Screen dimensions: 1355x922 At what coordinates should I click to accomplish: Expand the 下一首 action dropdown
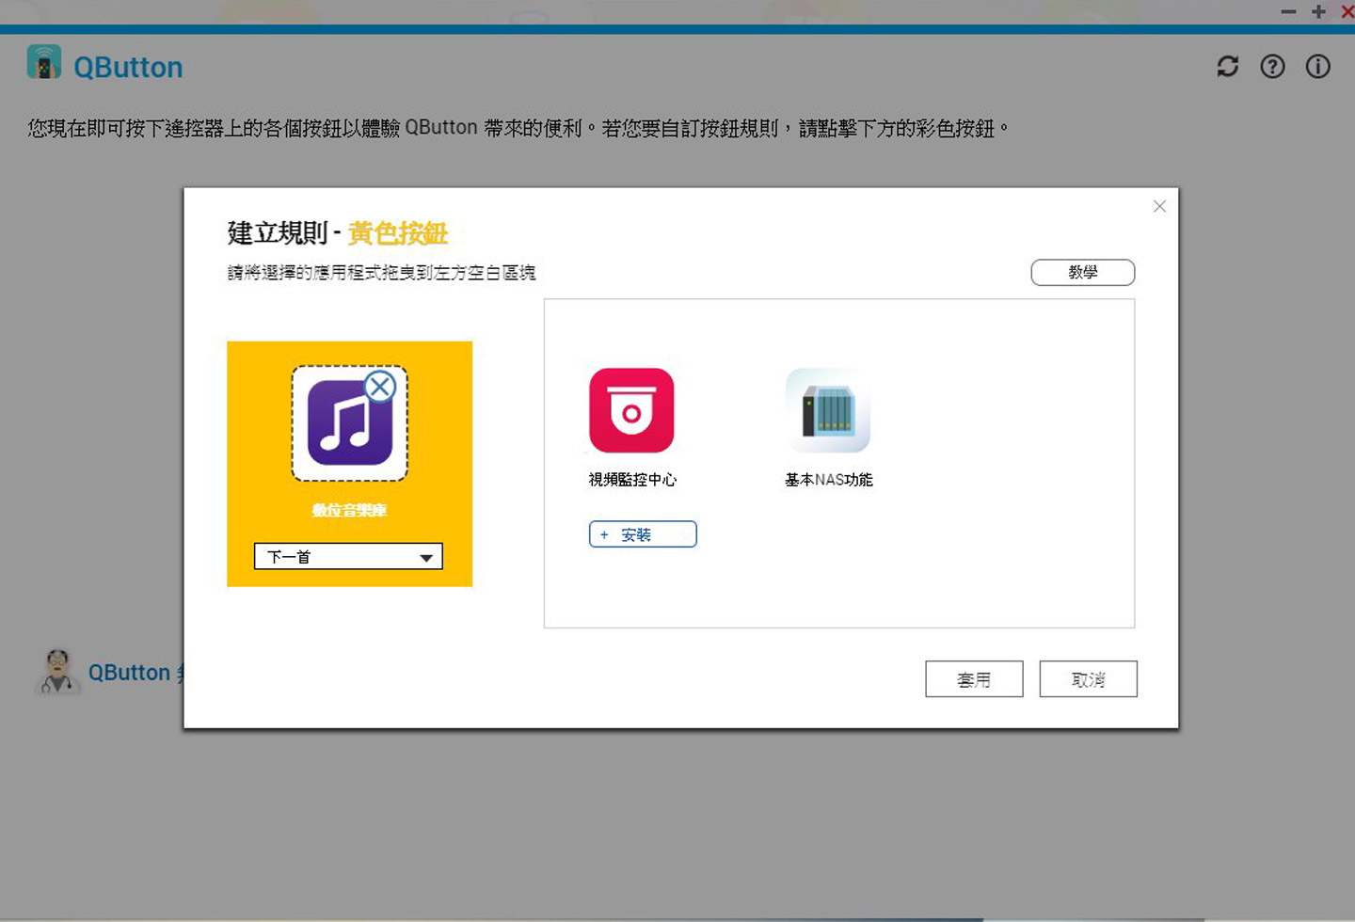pyautogui.click(x=425, y=556)
